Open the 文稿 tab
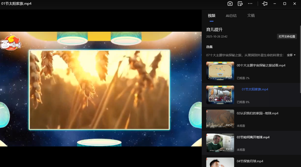This screenshot has width=301, height=167. 251,16
